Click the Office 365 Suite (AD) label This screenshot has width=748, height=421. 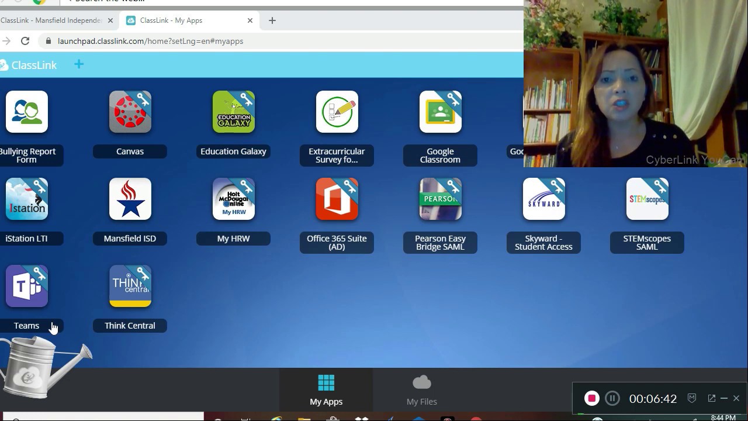click(337, 243)
